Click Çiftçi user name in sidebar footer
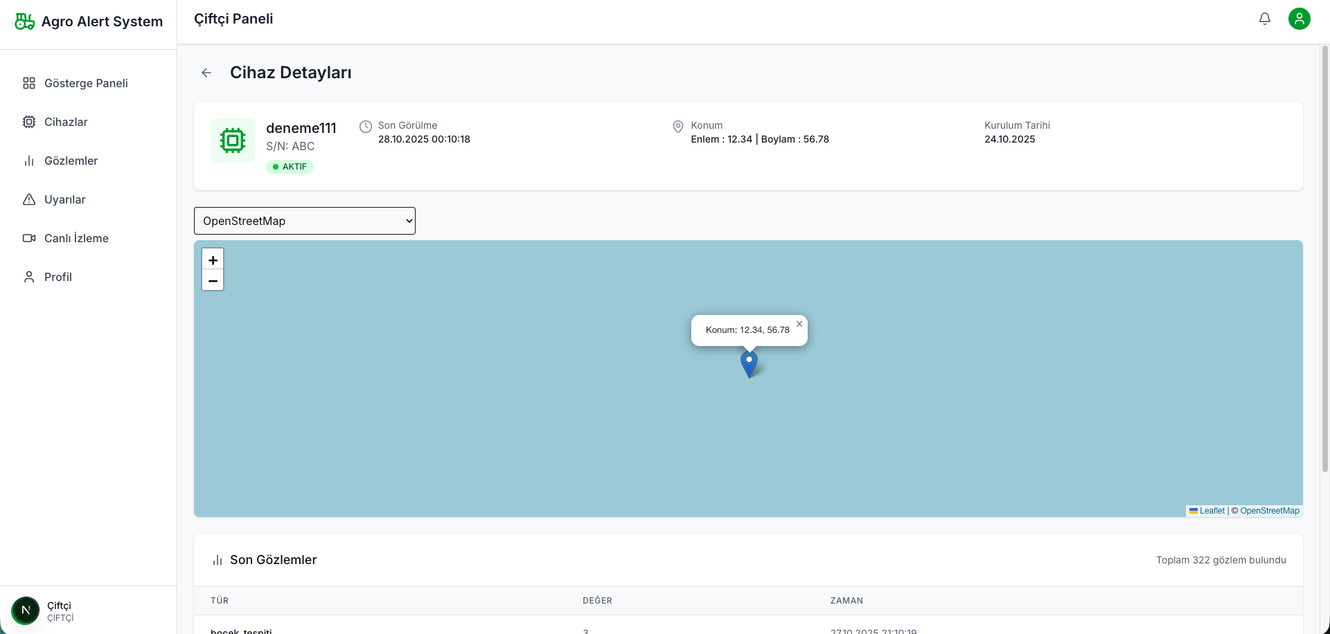The image size is (1330, 634). coord(59,606)
